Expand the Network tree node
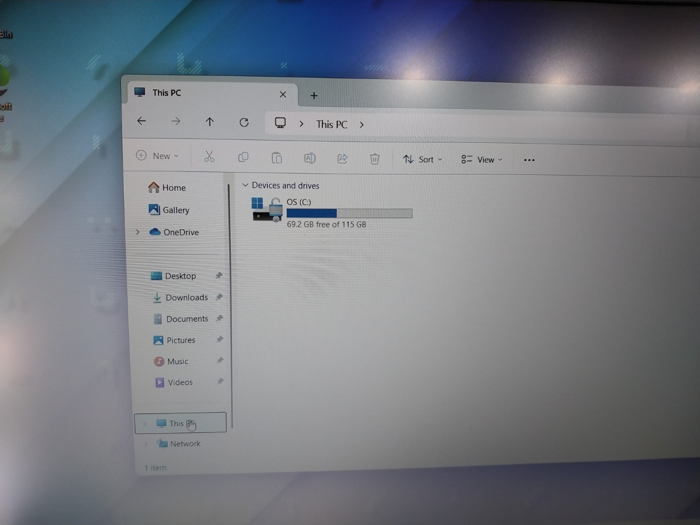 pyautogui.click(x=146, y=444)
